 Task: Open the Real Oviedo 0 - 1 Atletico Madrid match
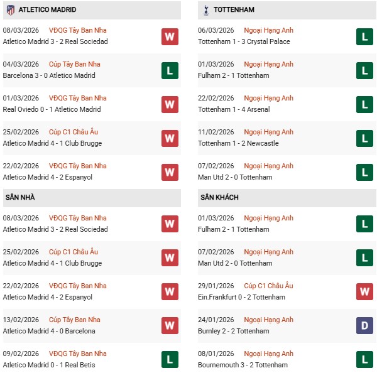tap(52, 109)
